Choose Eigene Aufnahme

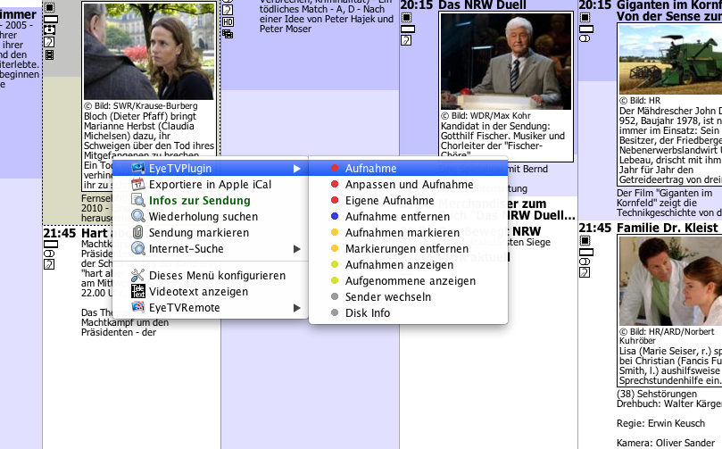coord(408,200)
